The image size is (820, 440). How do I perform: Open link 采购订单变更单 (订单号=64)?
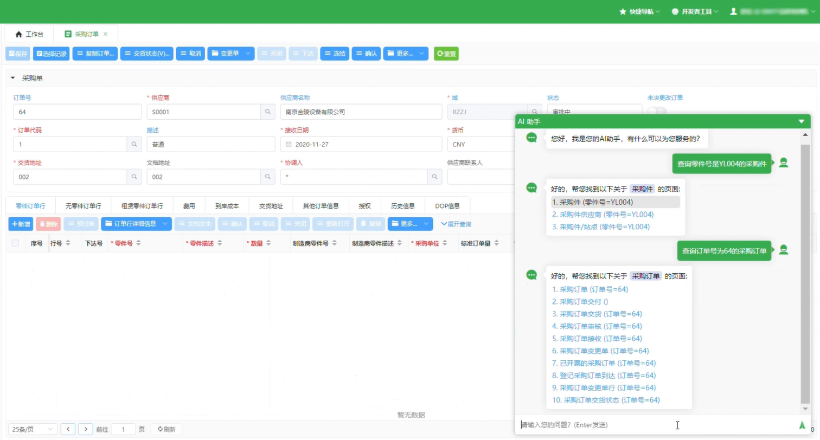tap(600, 351)
